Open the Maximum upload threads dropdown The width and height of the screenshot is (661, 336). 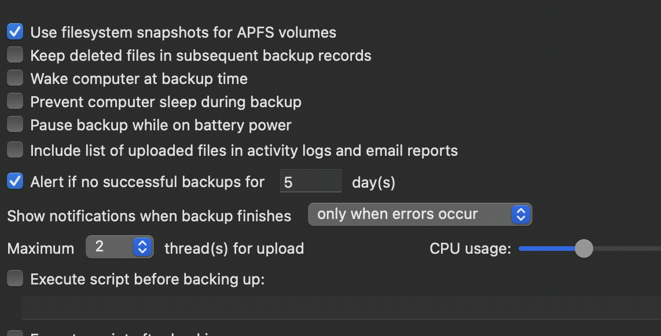coord(119,247)
